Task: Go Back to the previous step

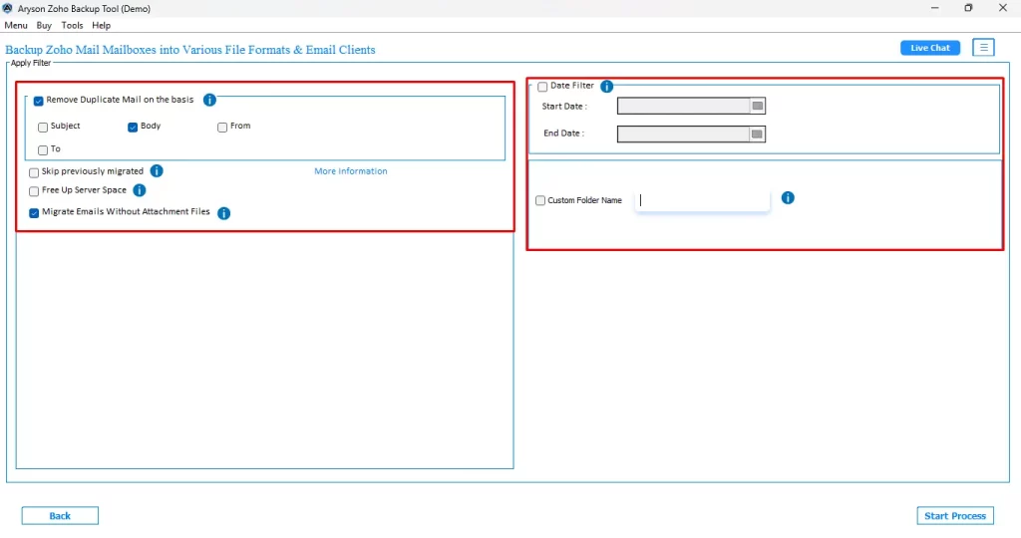Action: [60, 516]
